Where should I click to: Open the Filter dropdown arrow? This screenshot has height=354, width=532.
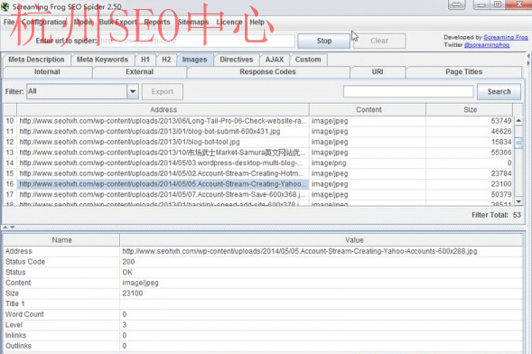133,91
